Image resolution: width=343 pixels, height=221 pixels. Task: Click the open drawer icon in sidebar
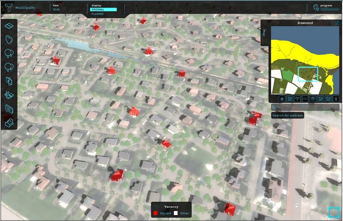click(x=9, y=122)
